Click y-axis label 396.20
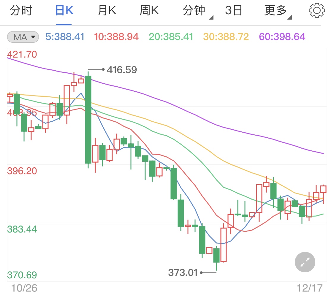Screen dimensions: 334x294 coord(22,171)
